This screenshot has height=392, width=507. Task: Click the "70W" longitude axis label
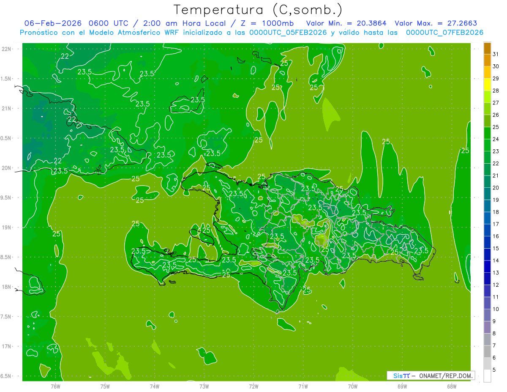click(x=353, y=386)
